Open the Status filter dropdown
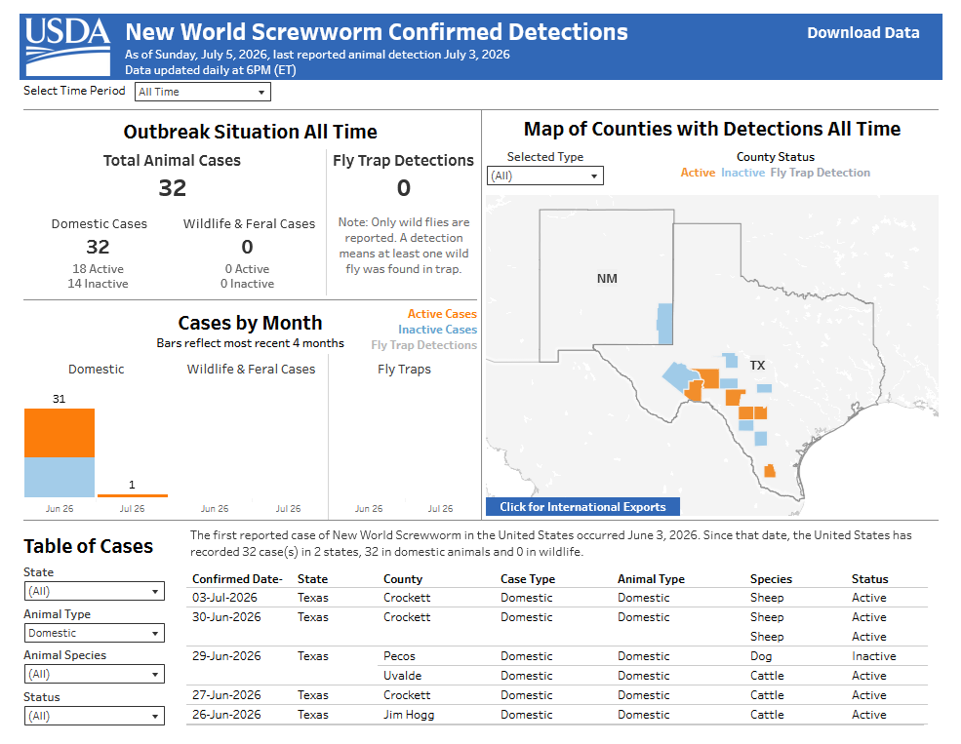961x744 pixels. coord(95,716)
